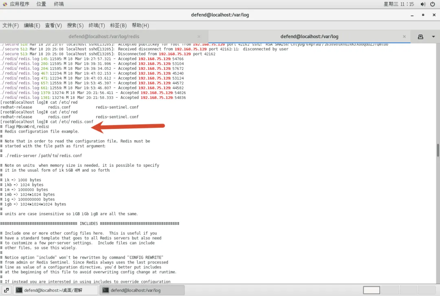Select the first workspace switcher box

coord(372,290)
